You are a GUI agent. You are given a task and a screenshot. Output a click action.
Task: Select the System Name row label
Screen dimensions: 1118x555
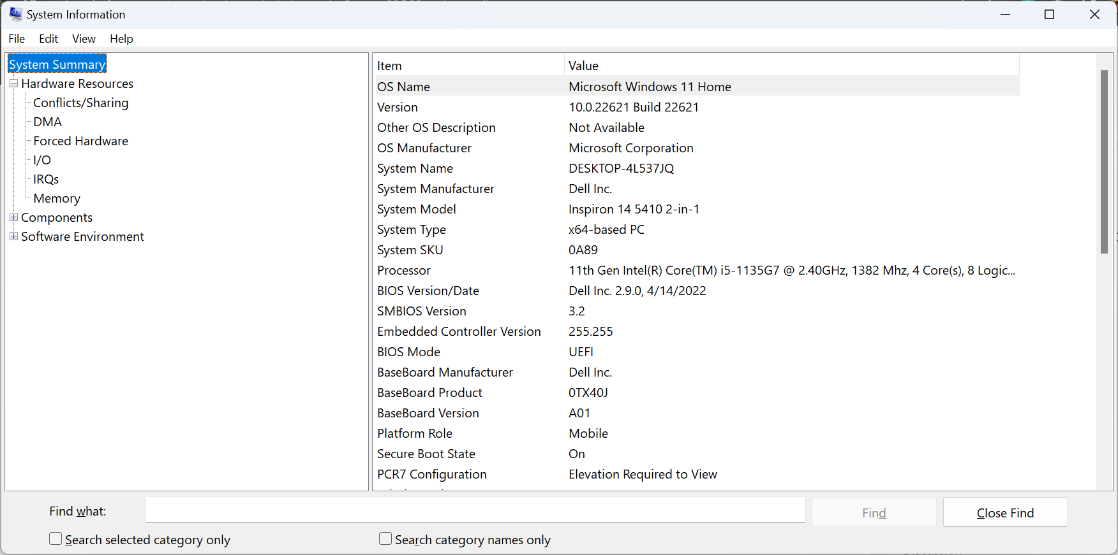415,168
